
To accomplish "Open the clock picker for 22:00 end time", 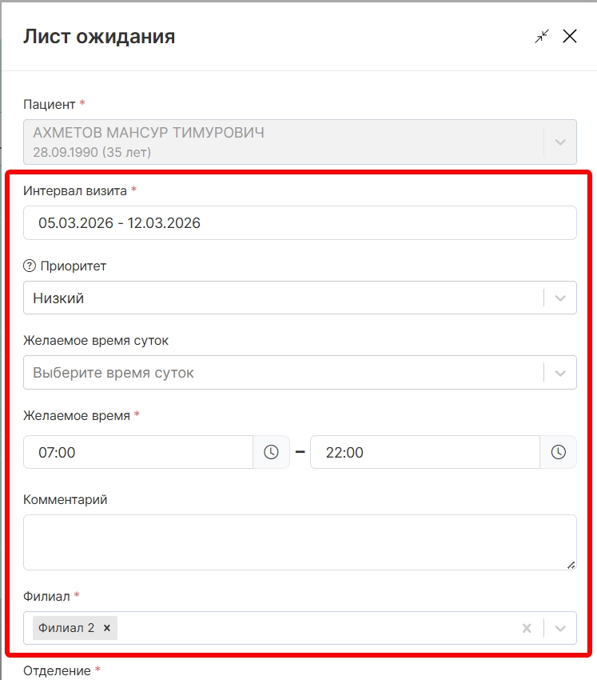I will coord(559,452).
